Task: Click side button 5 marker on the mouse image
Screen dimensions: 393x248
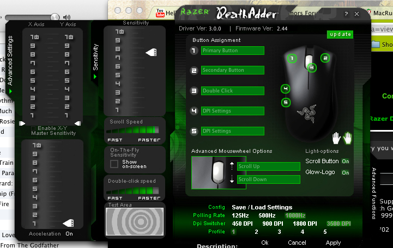Action: point(286,102)
